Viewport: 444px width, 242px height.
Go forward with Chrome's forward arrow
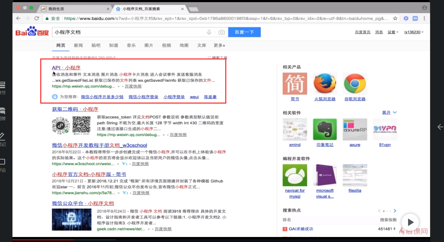pyautogui.click(x=28, y=18)
